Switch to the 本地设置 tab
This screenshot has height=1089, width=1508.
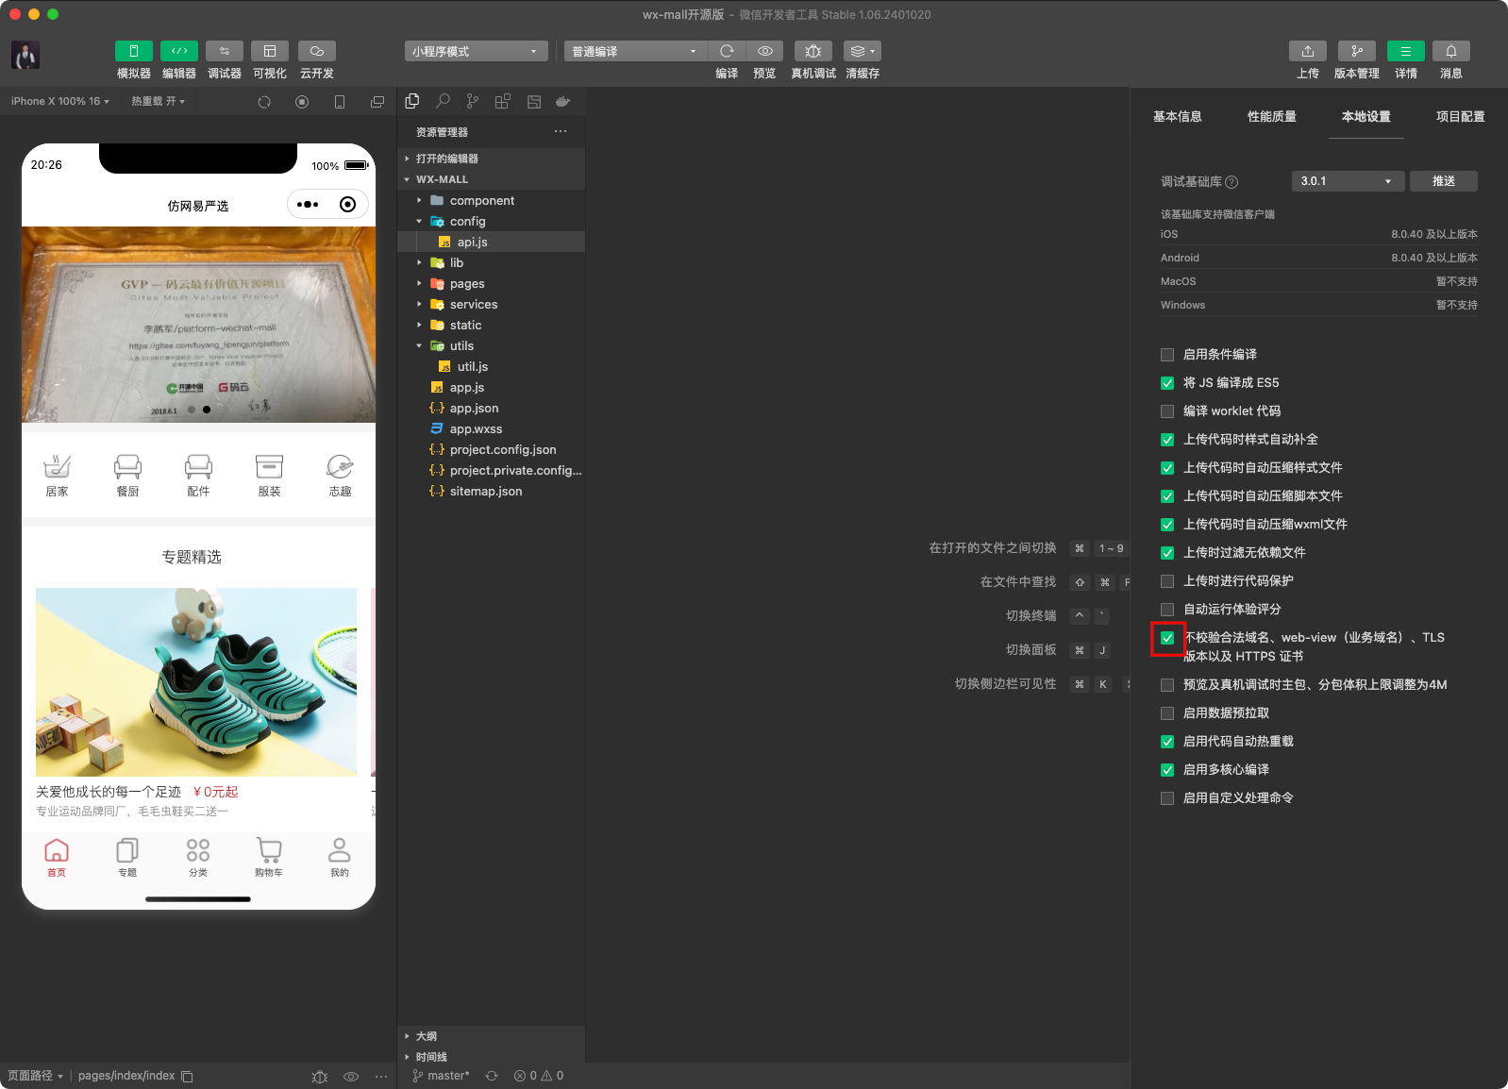1366,116
